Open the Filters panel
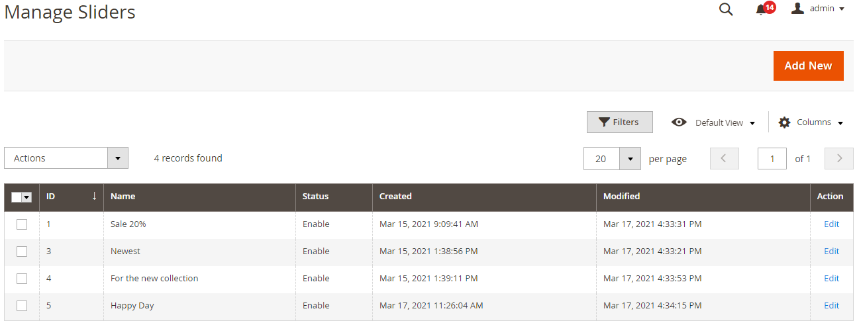 pos(619,122)
